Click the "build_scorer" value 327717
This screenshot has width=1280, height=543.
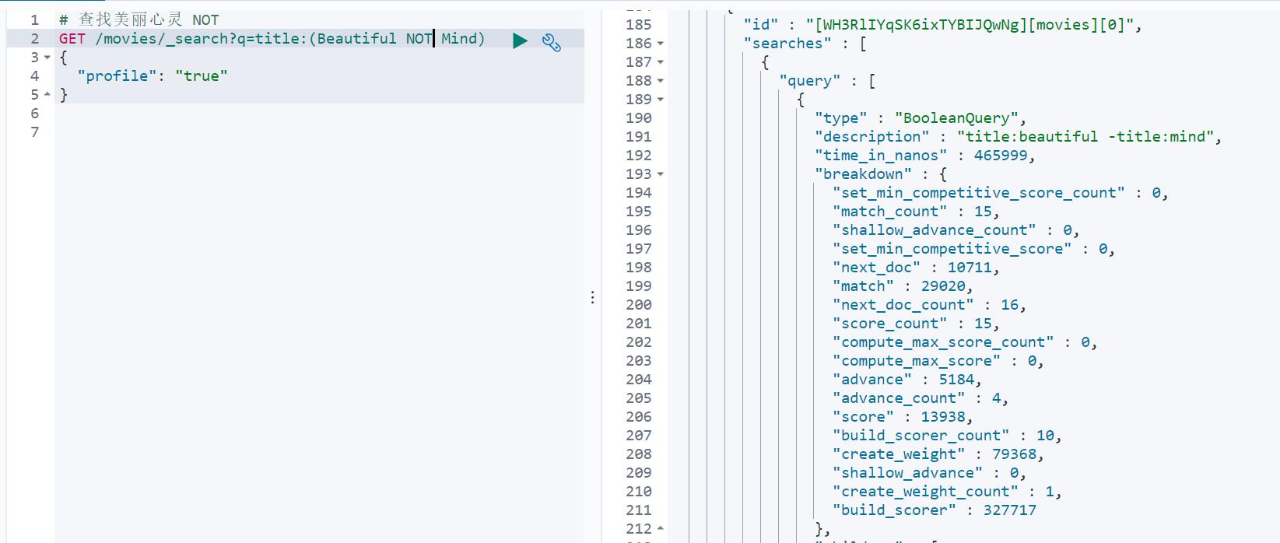1010,510
